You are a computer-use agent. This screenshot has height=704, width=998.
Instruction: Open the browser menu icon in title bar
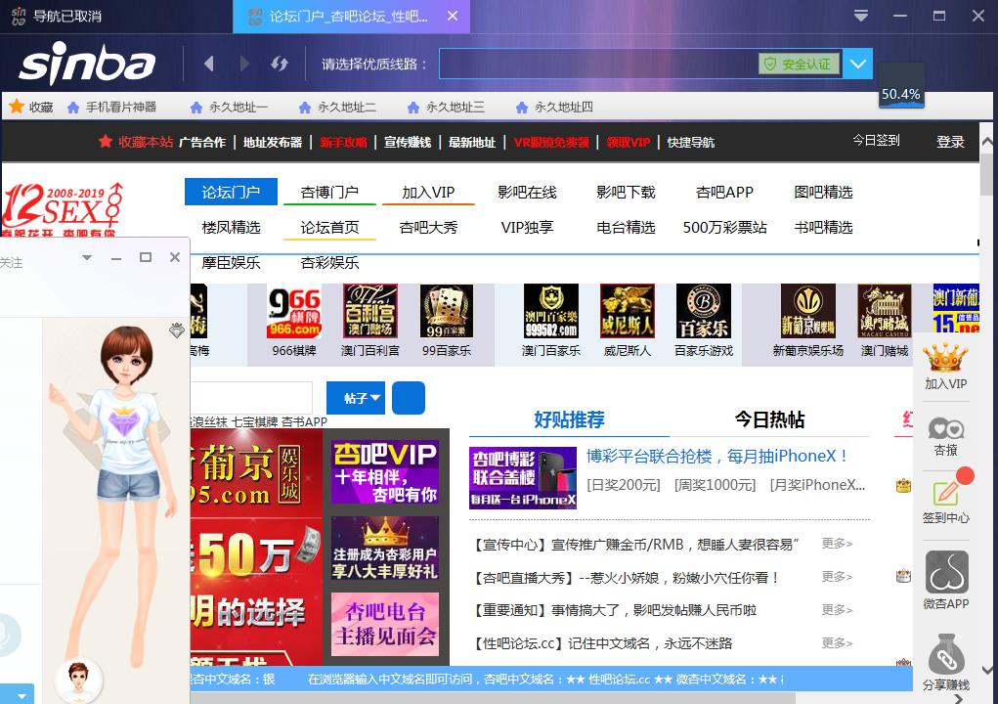point(861,16)
